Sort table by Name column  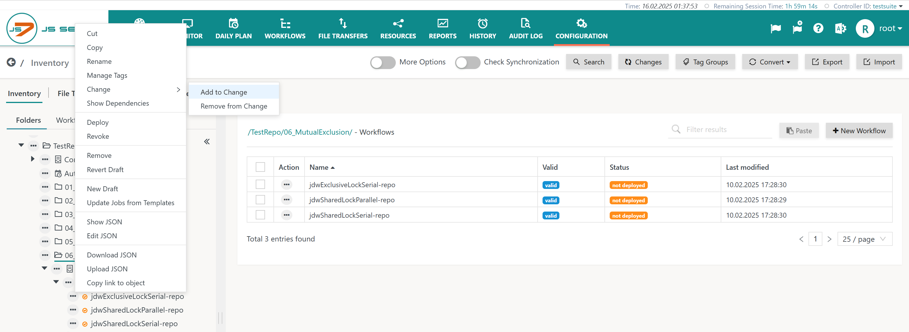pyautogui.click(x=322, y=167)
